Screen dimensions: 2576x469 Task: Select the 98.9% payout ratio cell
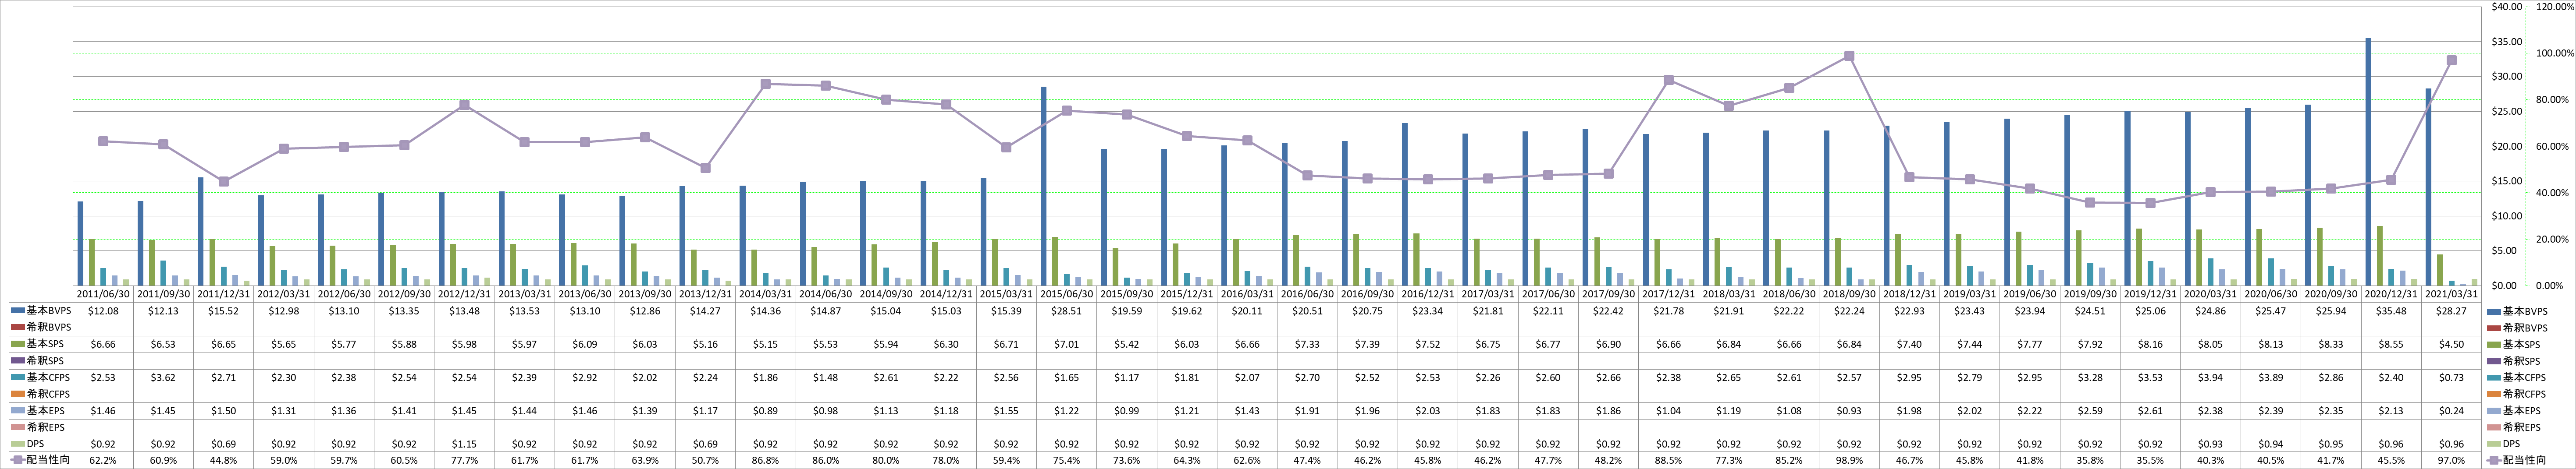click(x=1849, y=460)
